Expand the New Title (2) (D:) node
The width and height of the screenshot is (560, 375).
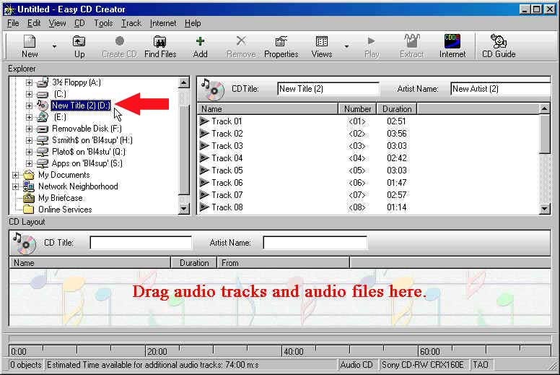coord(30,105)
